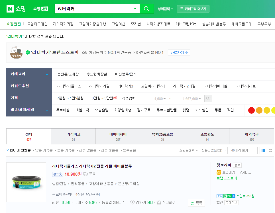Click the 신고하기 bell icon
This screenshot has width=275, height=213.
[159, 202]
